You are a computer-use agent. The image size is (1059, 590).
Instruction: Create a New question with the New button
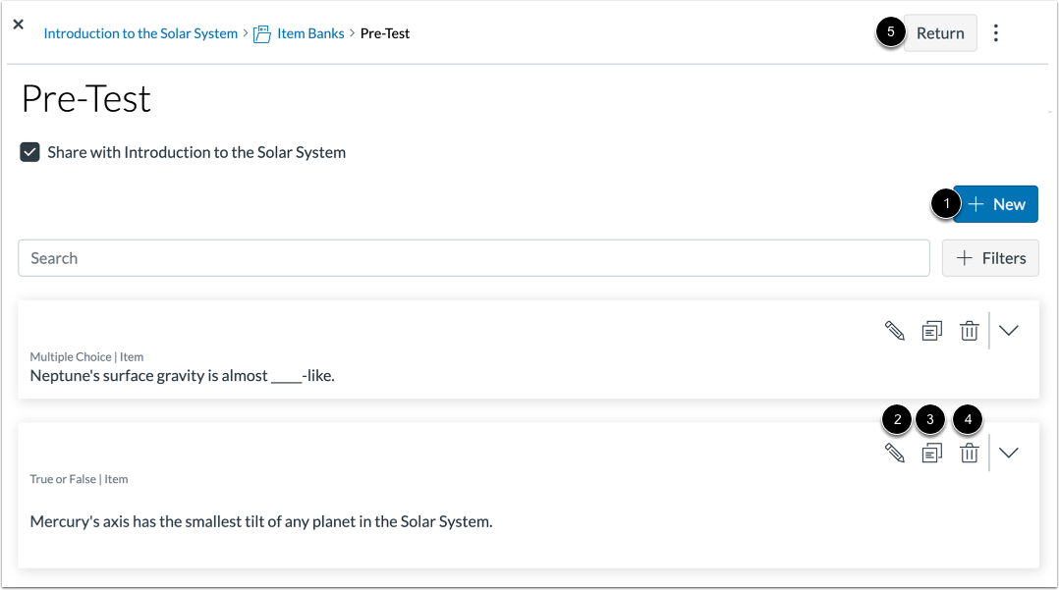point(995,203)
